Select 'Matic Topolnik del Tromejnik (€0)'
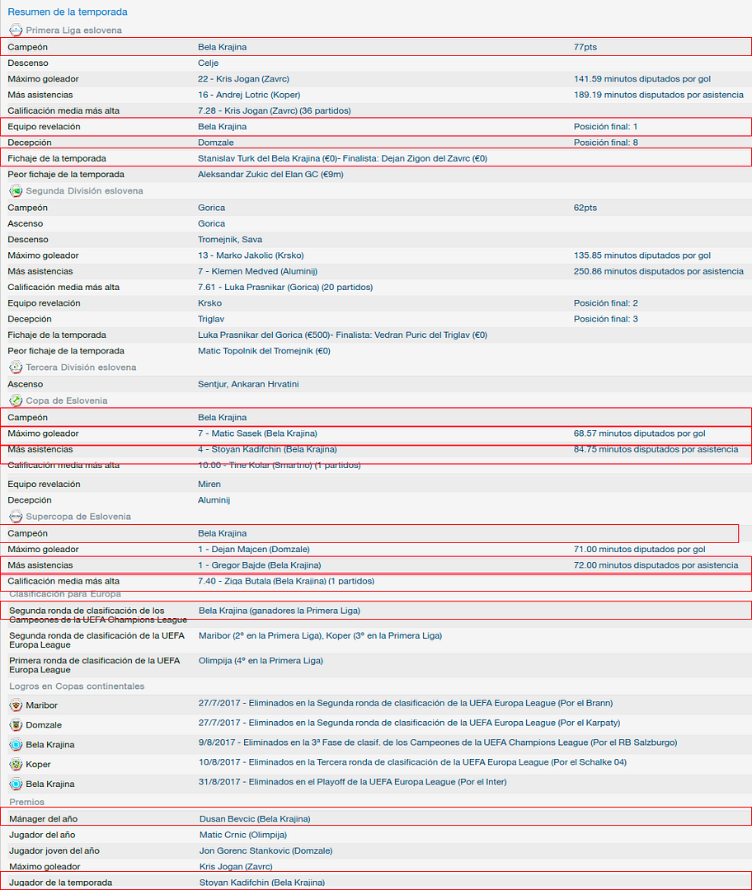The height and width of the screenshot is (890, 752). click(264, 351)
